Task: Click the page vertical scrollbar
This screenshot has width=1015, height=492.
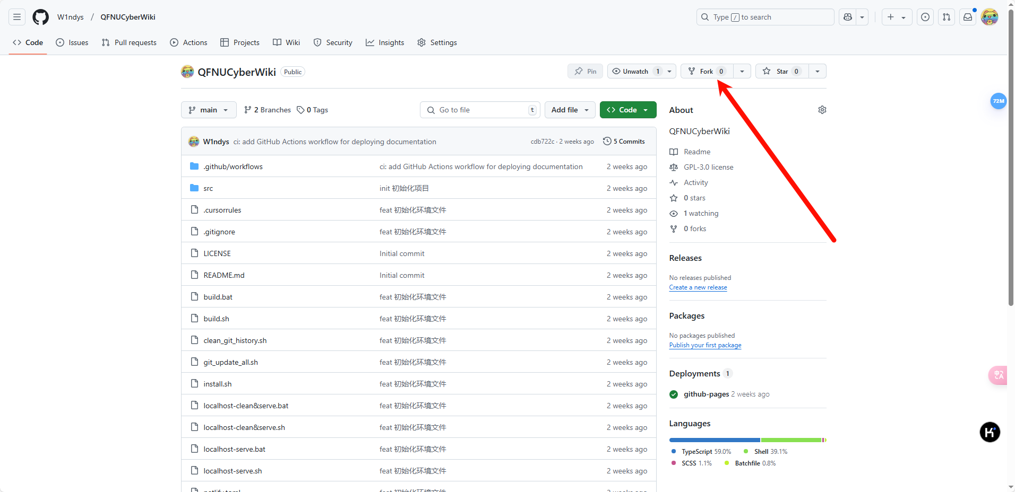Action: tap(1011, 158)
